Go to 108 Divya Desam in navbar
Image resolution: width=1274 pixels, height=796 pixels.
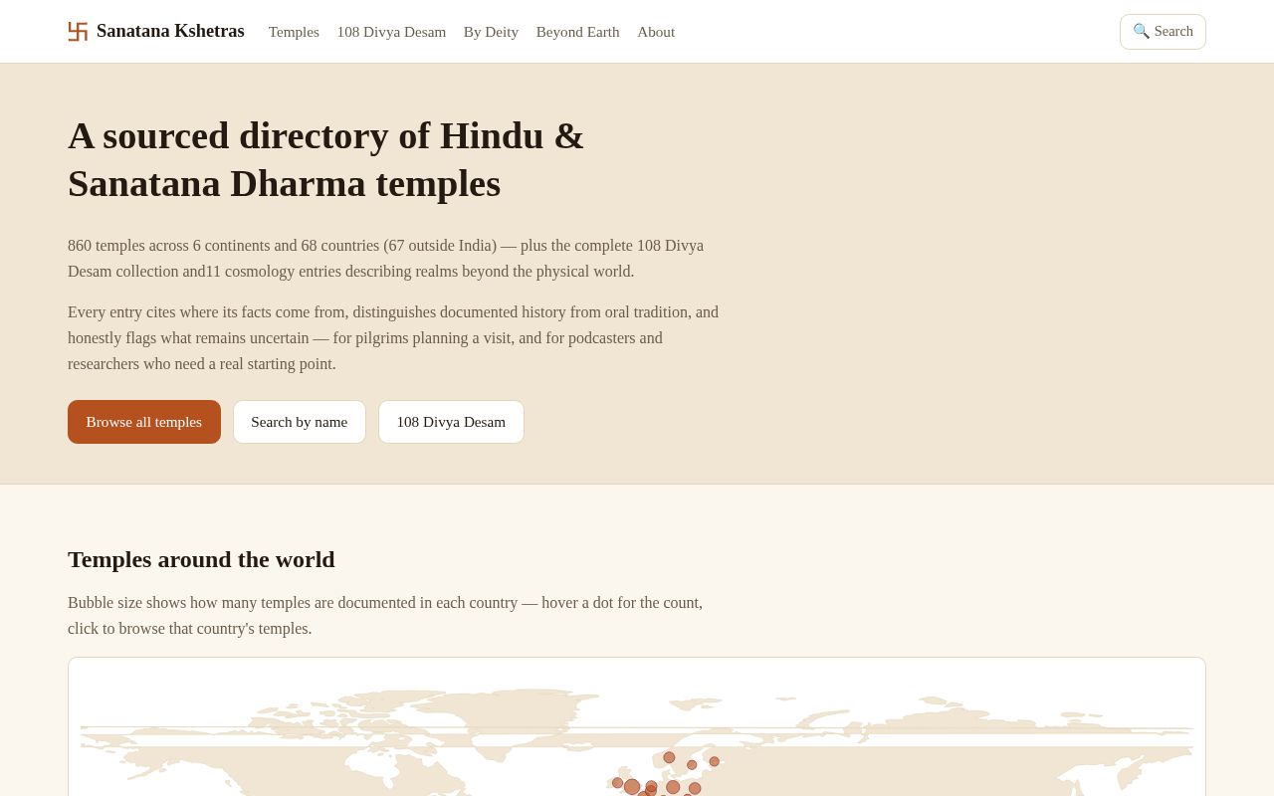[x=391, y=32]
